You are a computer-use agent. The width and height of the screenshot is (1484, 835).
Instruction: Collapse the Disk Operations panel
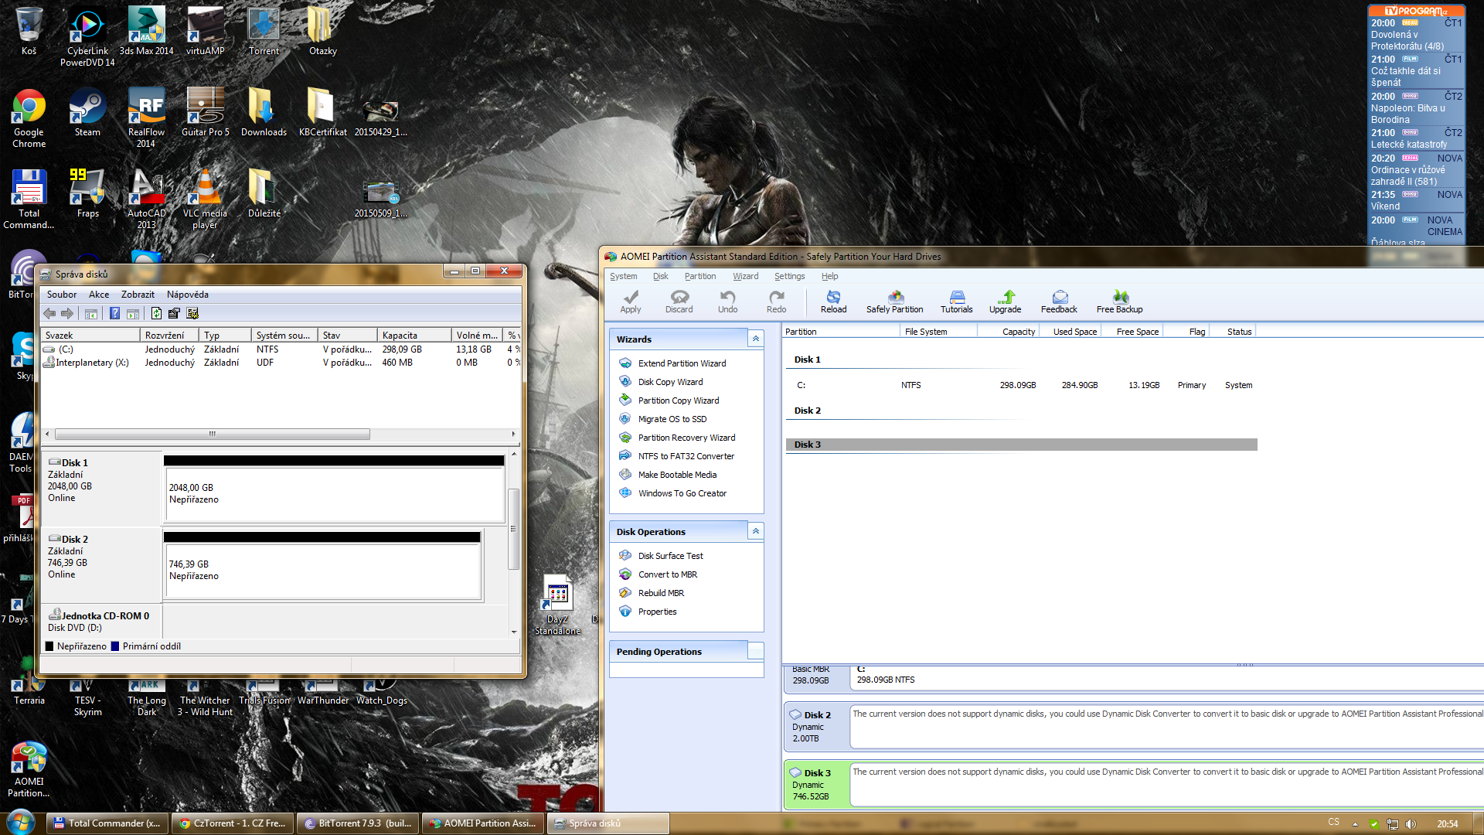point(756,531)
